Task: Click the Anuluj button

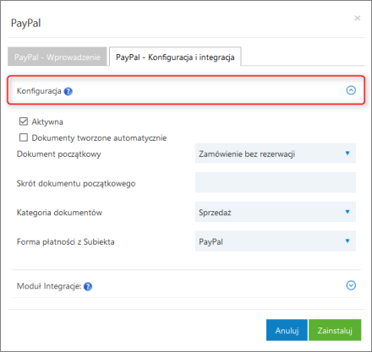Action: 287,330
